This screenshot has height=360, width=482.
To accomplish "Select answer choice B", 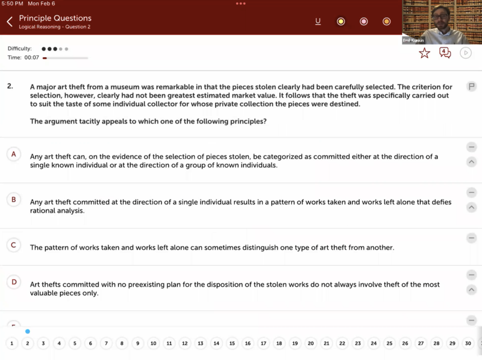I will [x=14, y=199].
